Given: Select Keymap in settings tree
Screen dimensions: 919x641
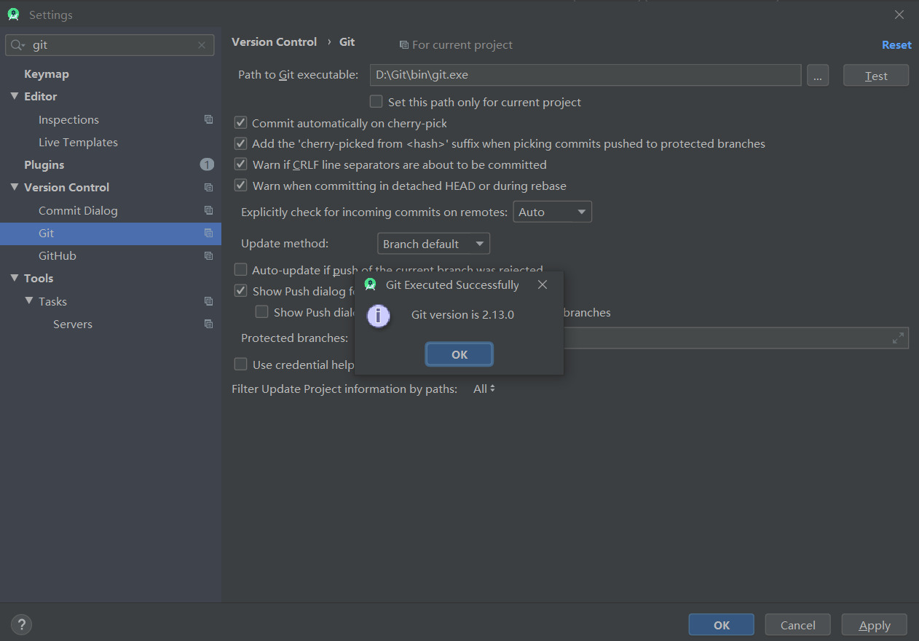Looking at the screenshot, I should pyautogui.click(x=47, y=74).
